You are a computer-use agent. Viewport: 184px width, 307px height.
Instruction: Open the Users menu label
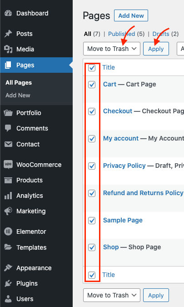point(25,299)
